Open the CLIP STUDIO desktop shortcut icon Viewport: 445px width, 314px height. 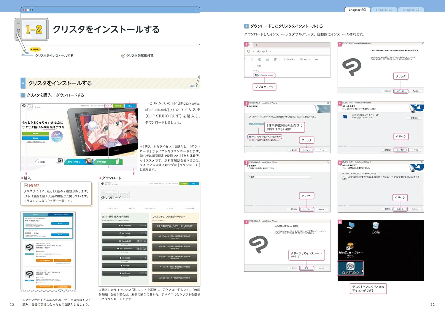pyautogui.click(x=350, y=268)
